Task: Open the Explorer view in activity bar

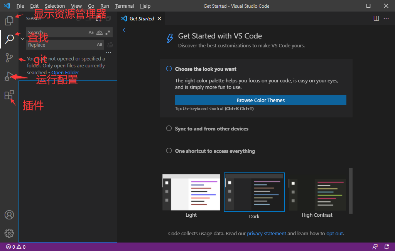Action: [9, 20]
